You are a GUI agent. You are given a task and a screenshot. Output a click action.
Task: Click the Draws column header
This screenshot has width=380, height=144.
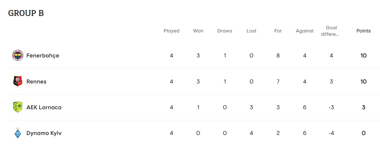[225, 31]
